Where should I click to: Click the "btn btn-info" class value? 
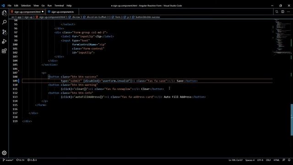pyautogui.click(x=82, y=93)
